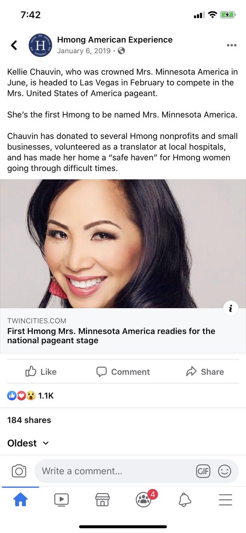The width and height of the screenshot is (246, 533).
Task: Tap the back arrow icon
Action: click(x=14, y=45)
